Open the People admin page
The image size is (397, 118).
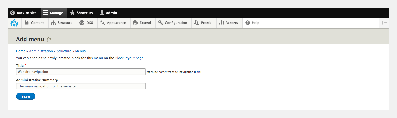(203, 23)
